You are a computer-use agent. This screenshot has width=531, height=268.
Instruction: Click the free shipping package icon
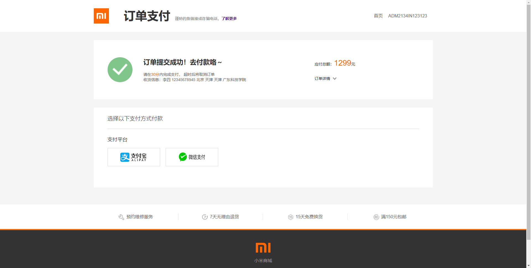(376, 217)
